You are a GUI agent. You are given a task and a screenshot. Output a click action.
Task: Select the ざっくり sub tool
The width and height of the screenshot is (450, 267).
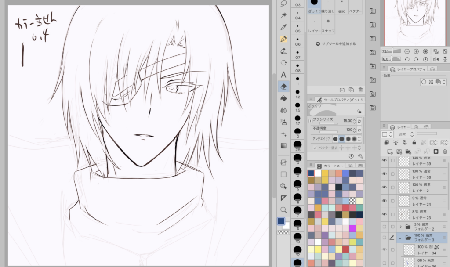click(314, 7)
